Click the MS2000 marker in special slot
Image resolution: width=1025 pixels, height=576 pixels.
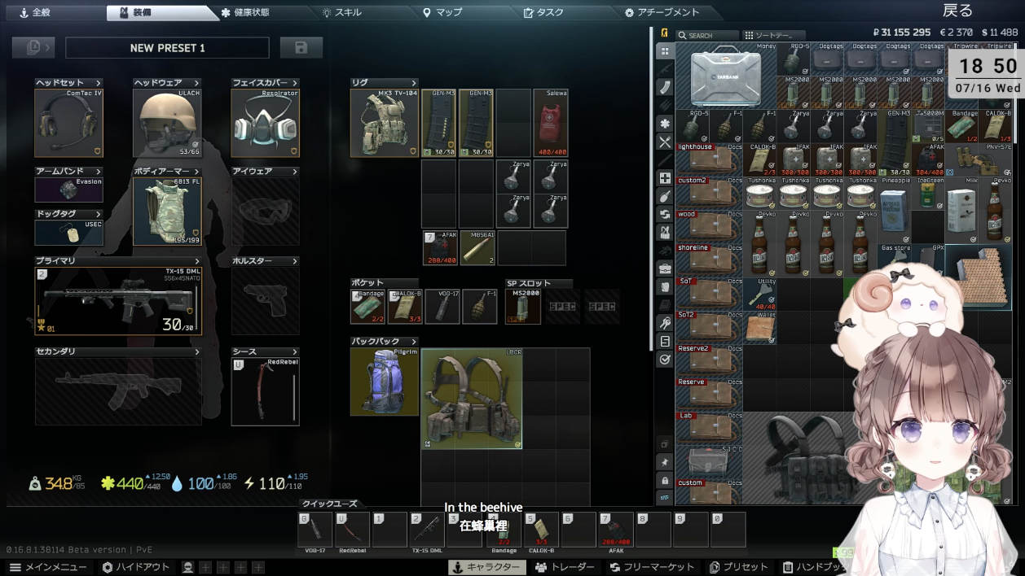pyautogui.click(x=523, y=307)
